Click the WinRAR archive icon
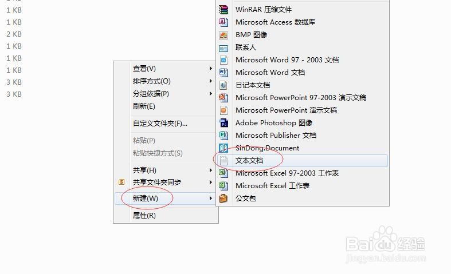 pos(223,10)
